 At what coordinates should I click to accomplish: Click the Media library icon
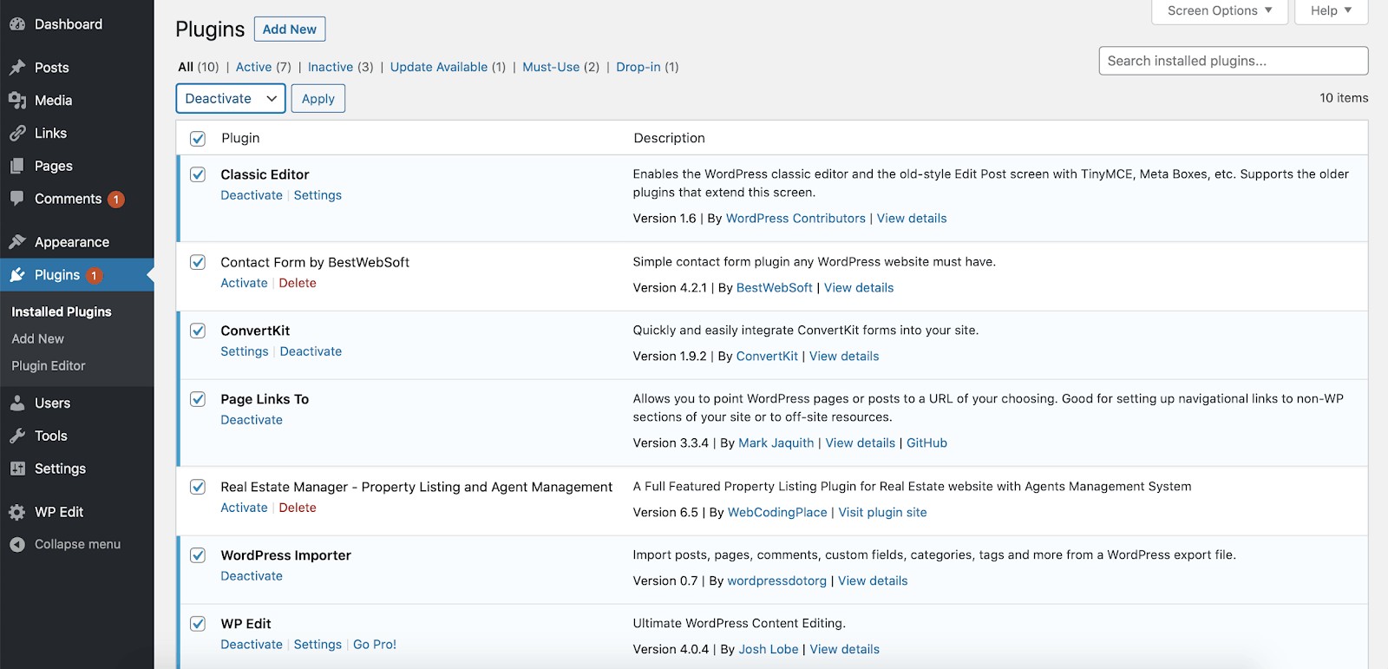[17, 101]
